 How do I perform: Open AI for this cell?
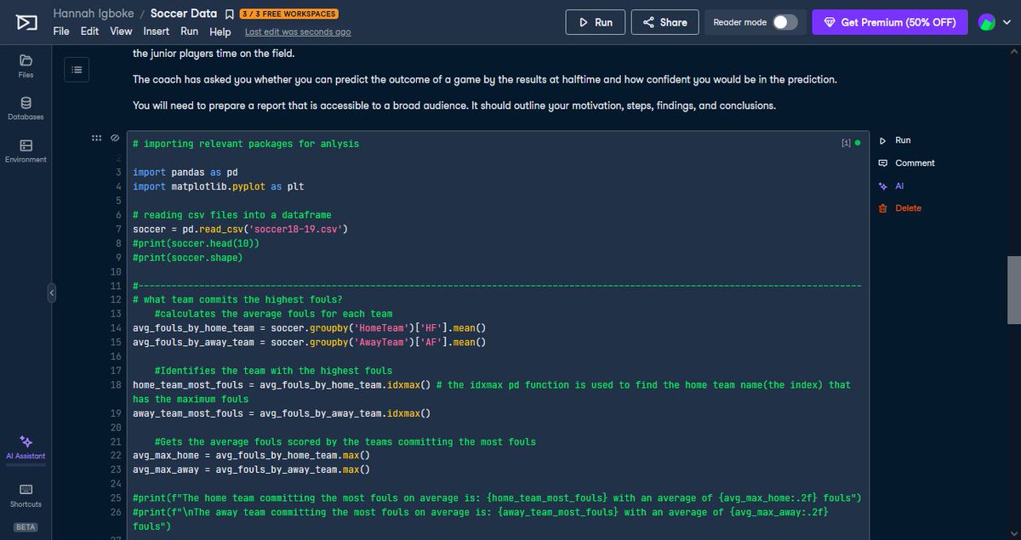pos(892,185)
